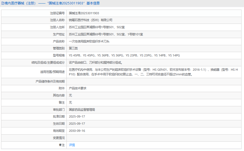This screenshot has height=151, width=244.
Task: Click the 生效日期 label
Action: coord(59,124)
